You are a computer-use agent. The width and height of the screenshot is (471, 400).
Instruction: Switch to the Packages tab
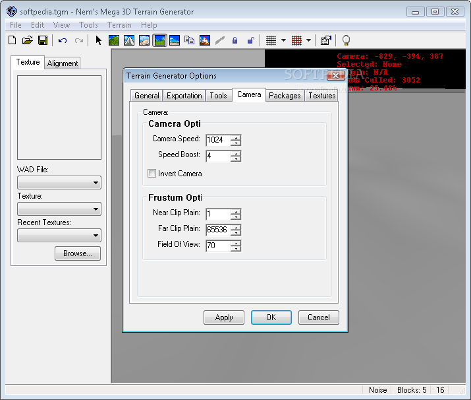point(285,96)
